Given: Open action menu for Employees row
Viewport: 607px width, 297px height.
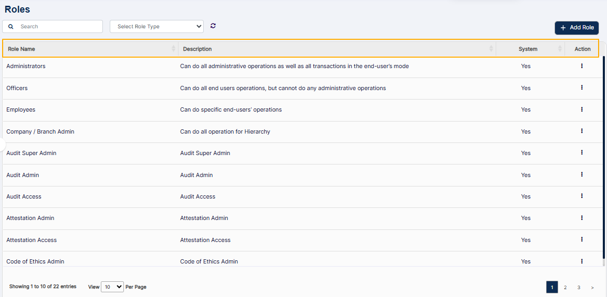Looking at the screenshot, I should point(582,109).
